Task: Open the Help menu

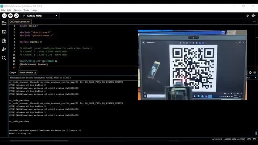Action: (x=34, y=10)
